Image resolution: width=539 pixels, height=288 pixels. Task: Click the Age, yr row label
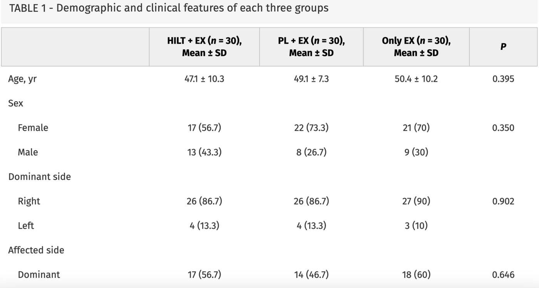[x=22, y=79]
